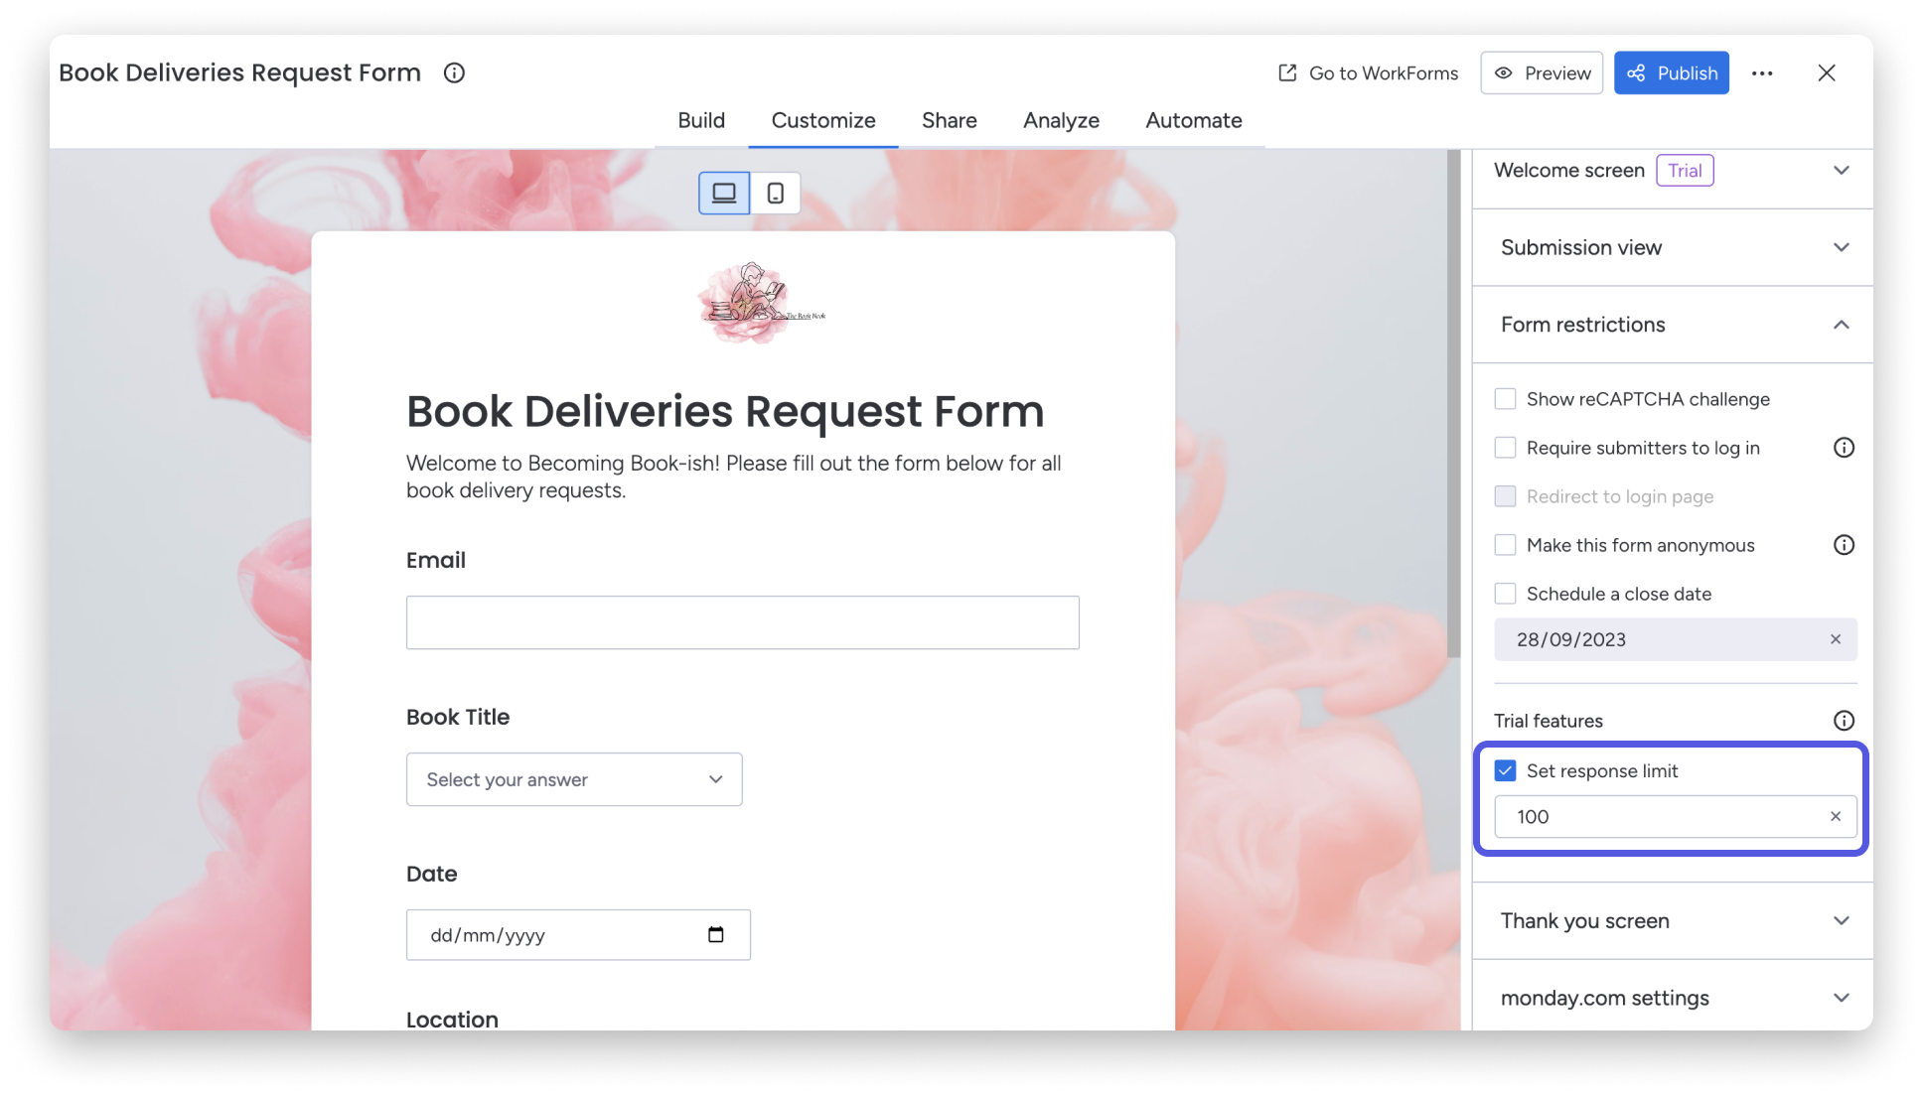Switch to mobile preview icon
The height and width of the screenshot is (1095, 1923).
(x=775, y=193)
